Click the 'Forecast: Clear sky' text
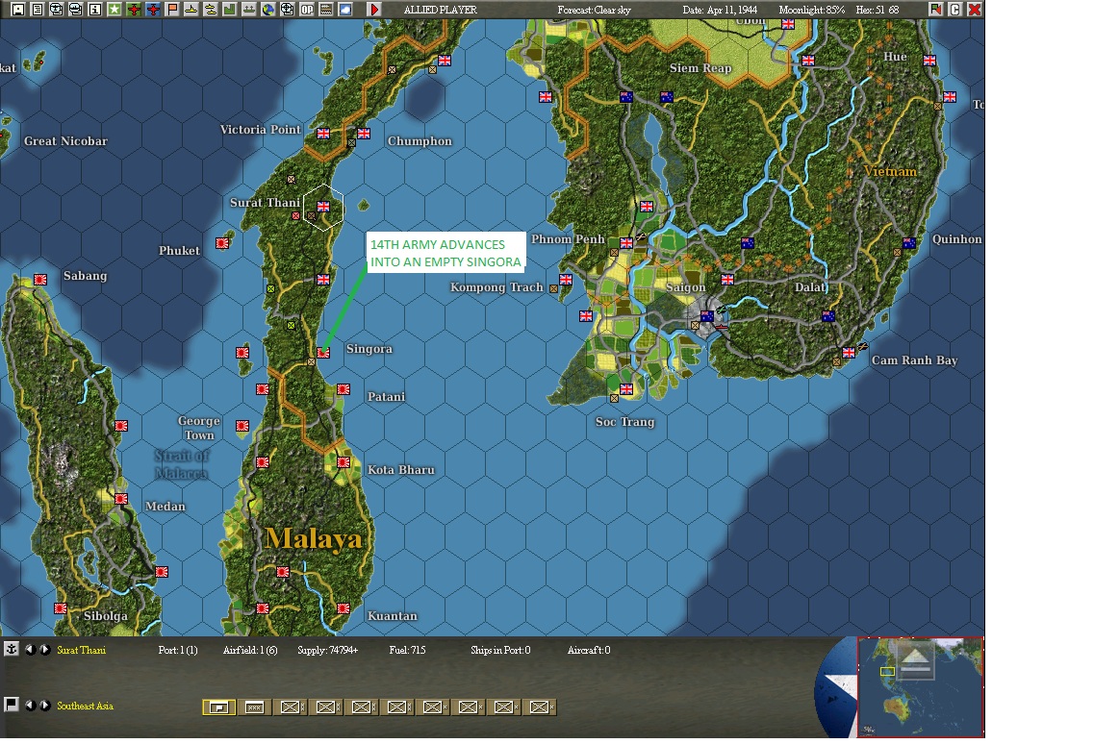1094x744 pixels. point(594,10)
